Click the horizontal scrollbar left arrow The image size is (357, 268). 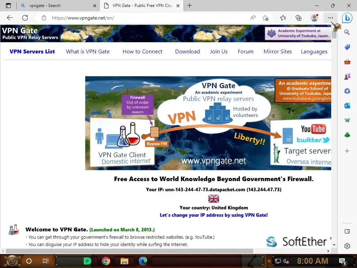3,251
